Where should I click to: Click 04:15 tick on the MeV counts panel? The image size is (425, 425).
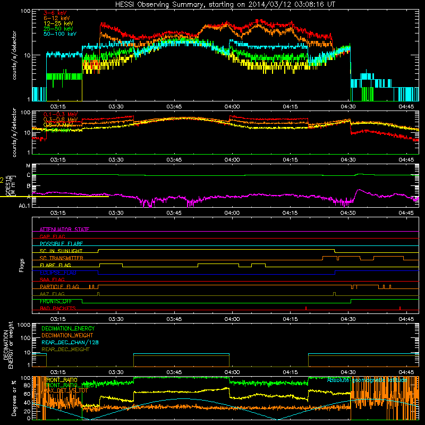click(x=290, y=160)
